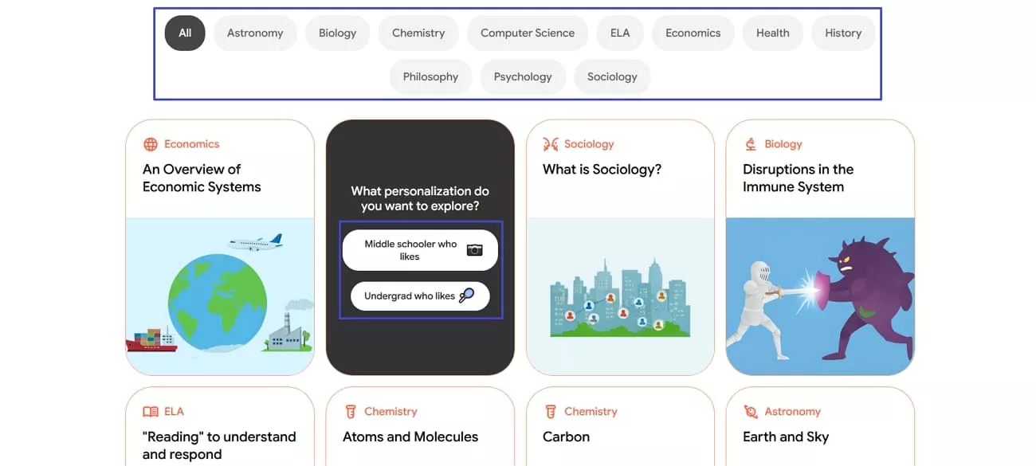Click the Carbon card beaker icon
Image resolution: width=1036 pixels, height=466 pixels.
(x=551, y=412)
